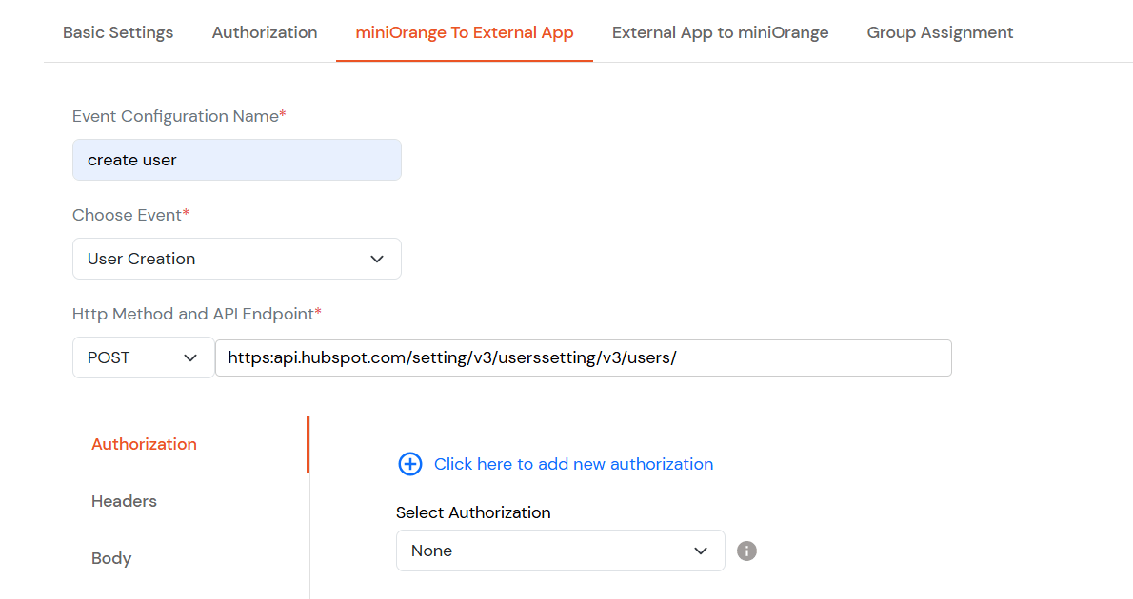Click 'Click here to add new authorization' link
This screenshot has width=1133, height=599.
[x=573, y=464]
